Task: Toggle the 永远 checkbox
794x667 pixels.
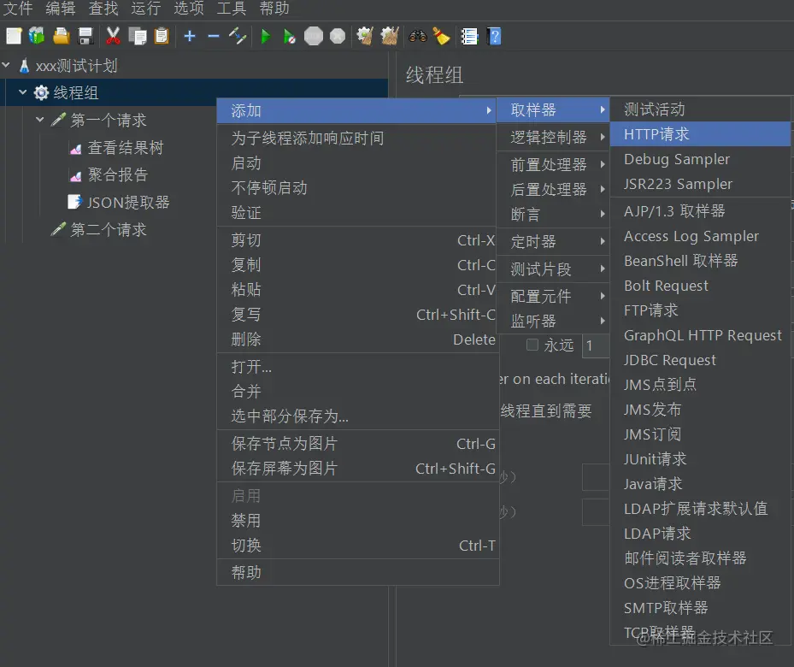Action: point(532,345)
